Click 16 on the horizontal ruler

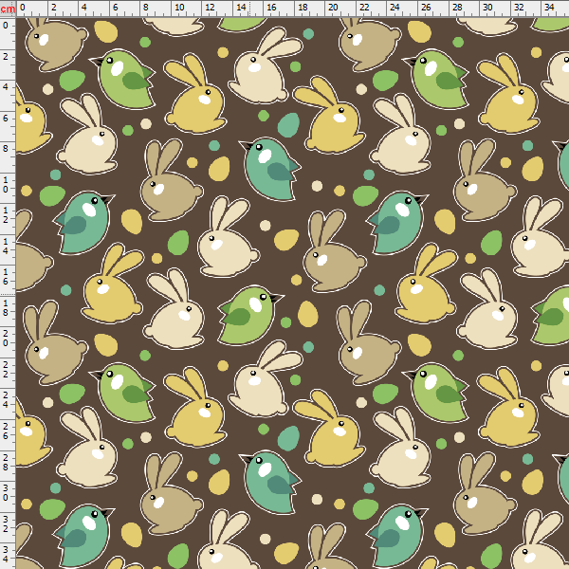[x=271, y=7]
